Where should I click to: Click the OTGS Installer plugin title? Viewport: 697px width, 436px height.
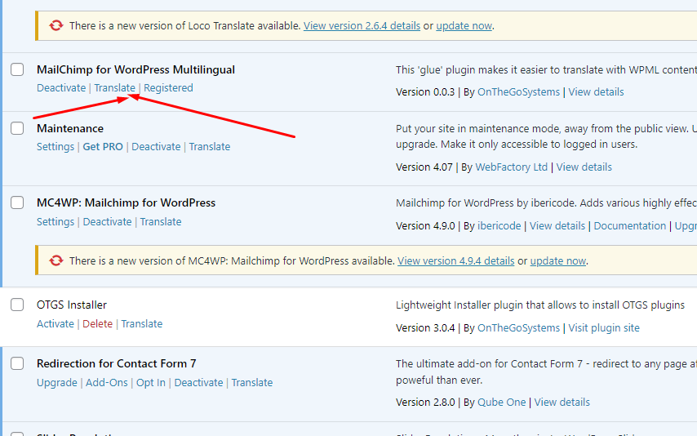click(72, 305)
